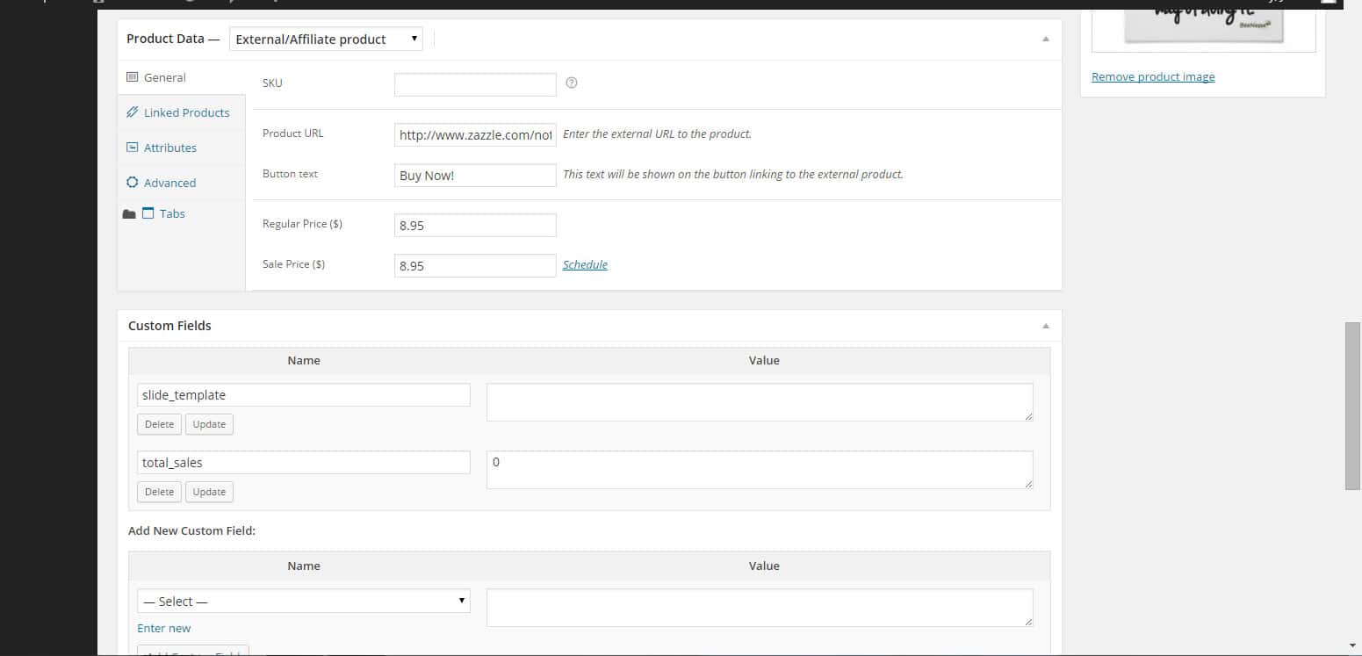
Task: Click the page's vertical scrollbar thumb
Action: click(1352, 406)
